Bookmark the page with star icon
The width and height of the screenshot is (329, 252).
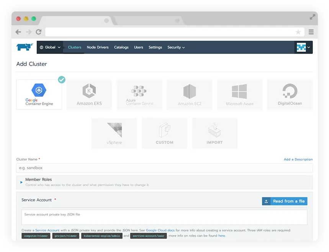[298, 32]
